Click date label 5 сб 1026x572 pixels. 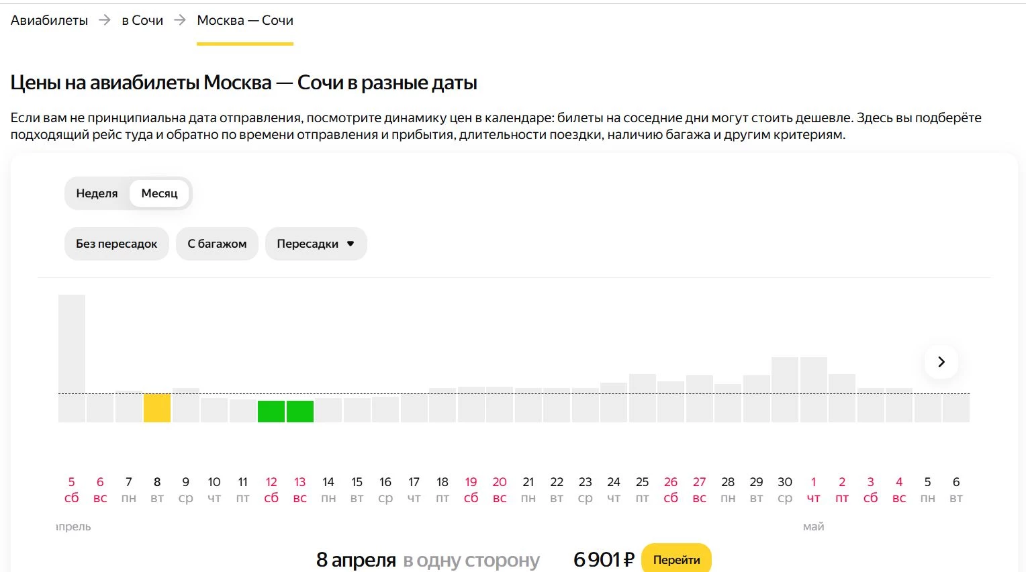pos(72,490)
